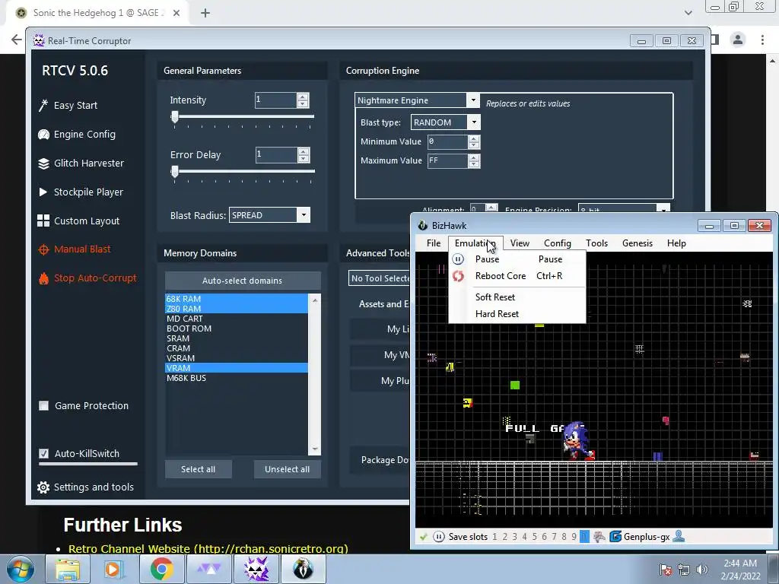Image resolution: width=779 pixels, height=584 pixels.
Task: Click the volume speaker tray icon
Action: coord(702,570)
